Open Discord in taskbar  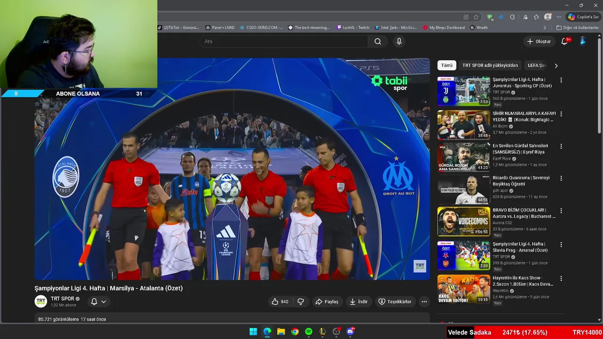tap(350, 331)
